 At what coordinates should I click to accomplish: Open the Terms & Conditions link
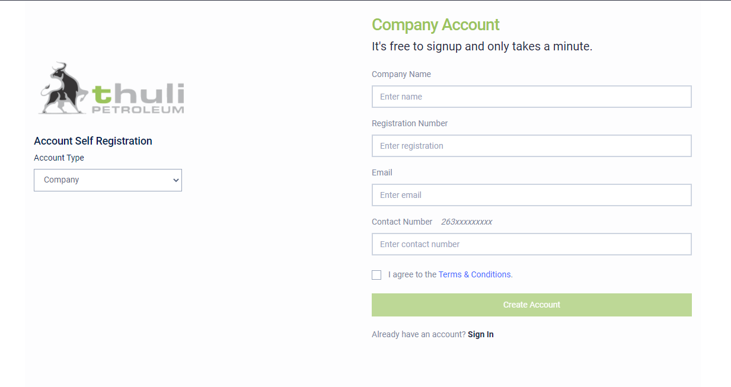[475, 274]
